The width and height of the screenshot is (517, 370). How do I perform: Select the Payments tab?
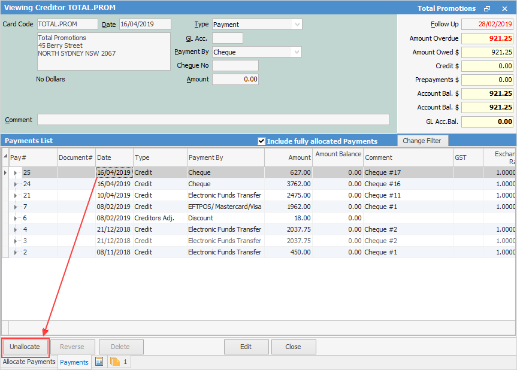74,362
